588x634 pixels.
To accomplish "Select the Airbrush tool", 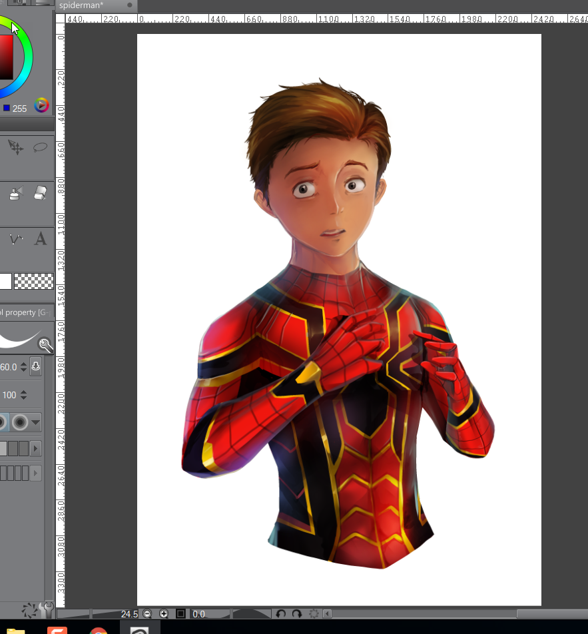I will tap(16, 193).
